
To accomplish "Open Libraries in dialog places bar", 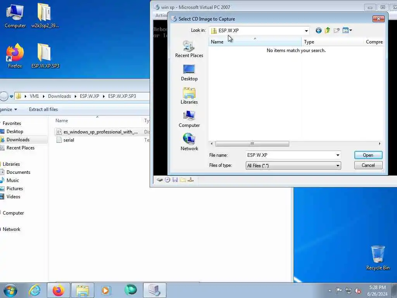I will [x=189, y=96].
